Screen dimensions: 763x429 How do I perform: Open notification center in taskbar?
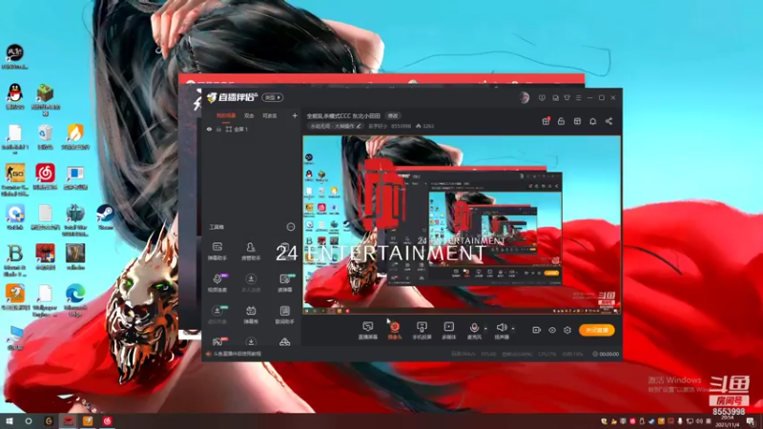(x=752, y=421)
